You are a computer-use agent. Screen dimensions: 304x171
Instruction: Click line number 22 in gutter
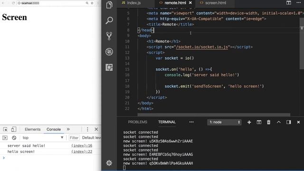click(x=127, y=109)
